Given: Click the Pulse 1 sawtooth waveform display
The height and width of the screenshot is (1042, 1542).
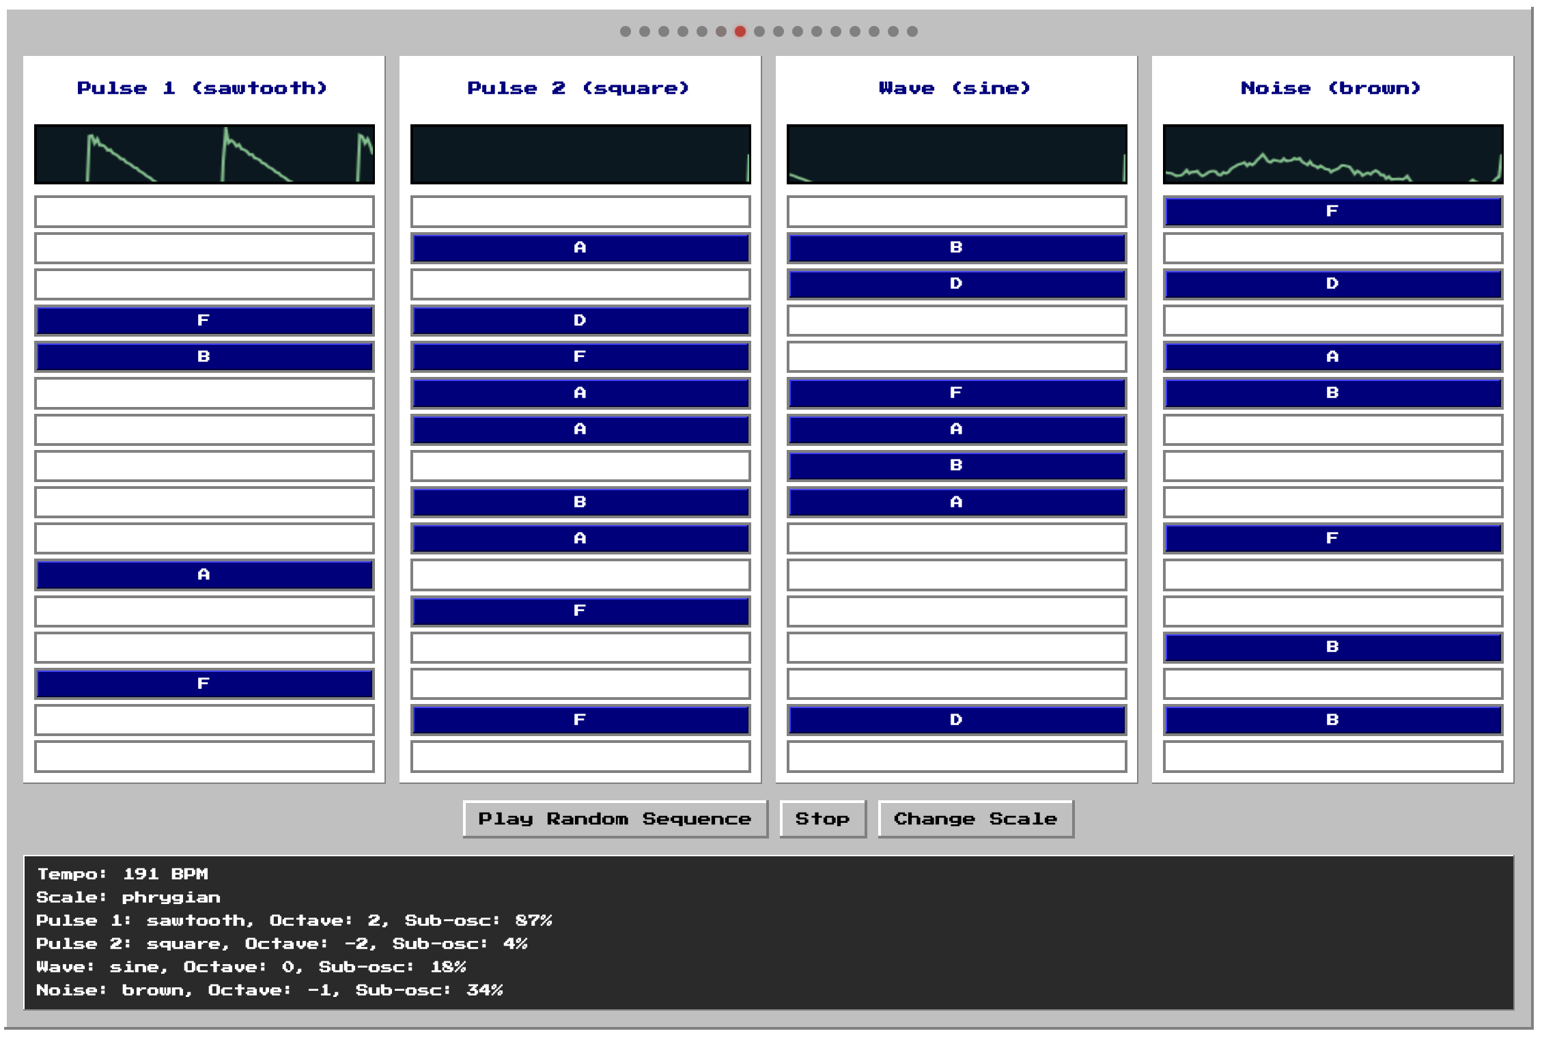Looking at the screenshot, I should (x=204, y=154).
